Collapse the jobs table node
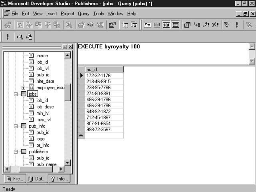Screen dimensions: 256x192 click(16, 94)
